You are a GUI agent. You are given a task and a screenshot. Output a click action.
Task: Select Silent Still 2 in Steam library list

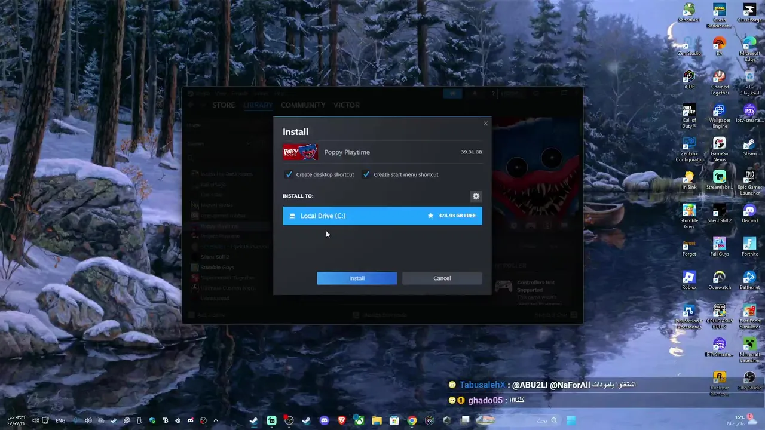coord(215,257)
